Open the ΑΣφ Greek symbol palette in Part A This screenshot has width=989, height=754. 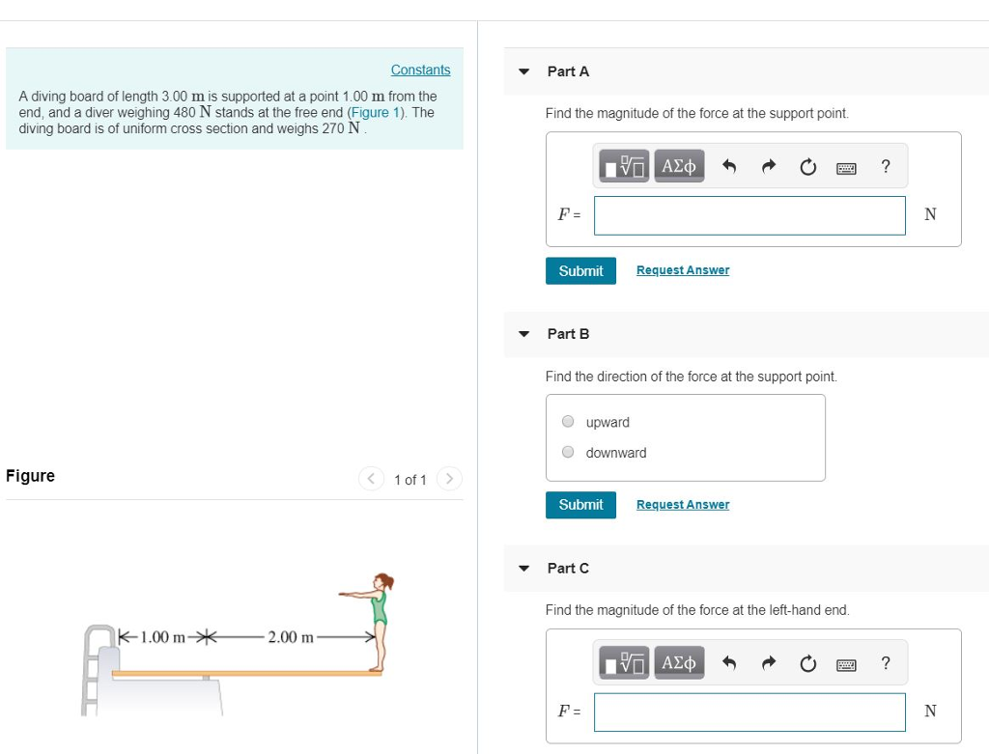click(678, 165)
